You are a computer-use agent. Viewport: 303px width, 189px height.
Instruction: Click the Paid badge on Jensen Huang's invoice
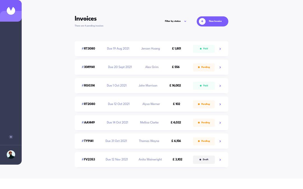(204, 48)
